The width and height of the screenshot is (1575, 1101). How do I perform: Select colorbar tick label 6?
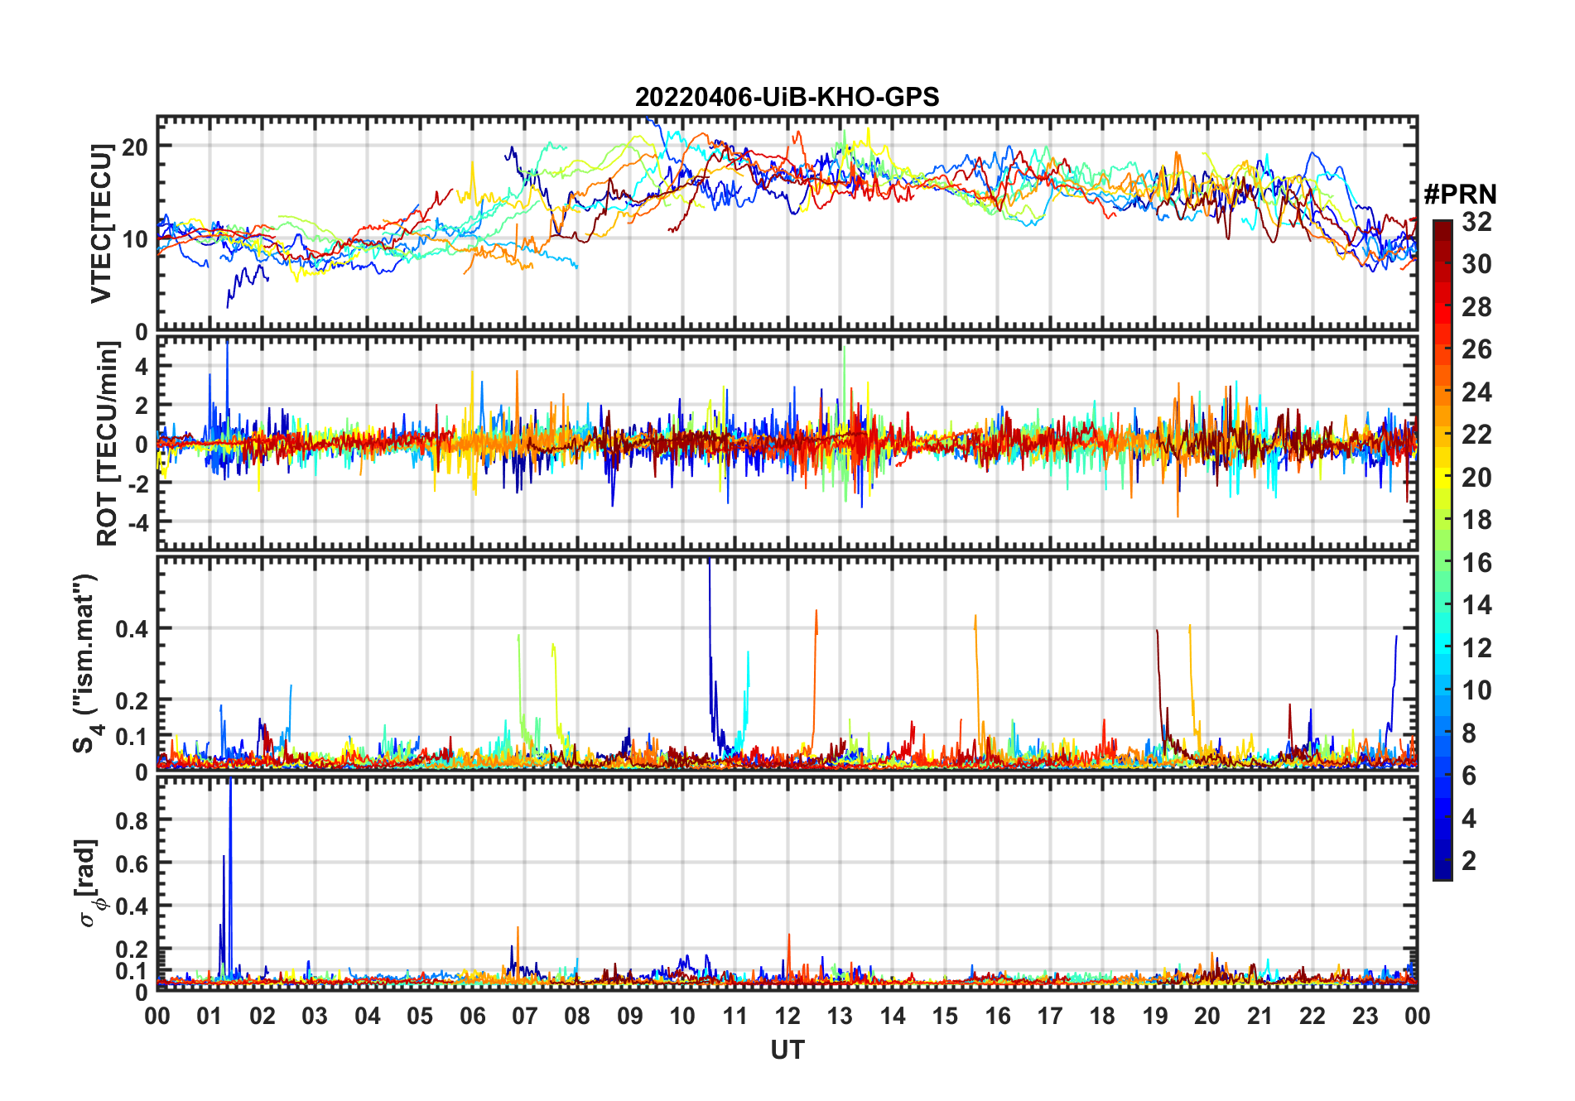click(x=1469, y=776)
